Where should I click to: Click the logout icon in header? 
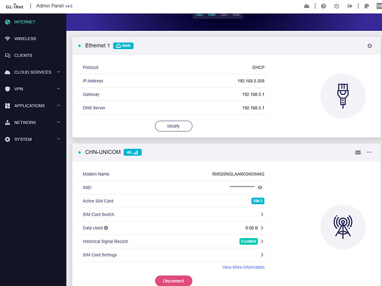coord(351,6)
